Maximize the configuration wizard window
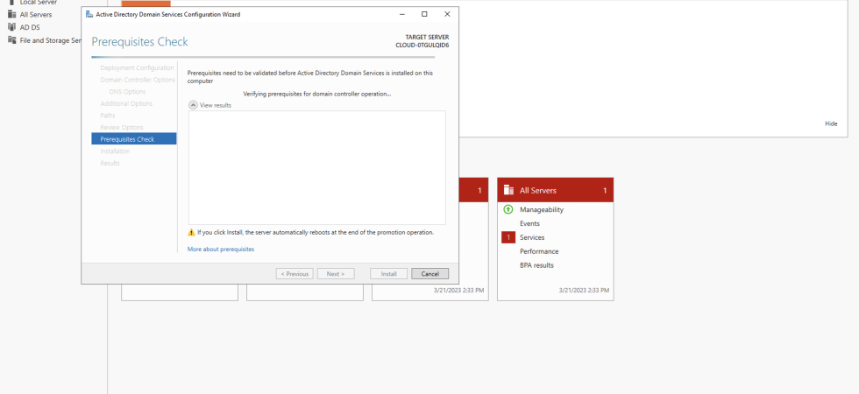Screen dimensions: 859x394 pyautogui.click(x=424, y=14)
